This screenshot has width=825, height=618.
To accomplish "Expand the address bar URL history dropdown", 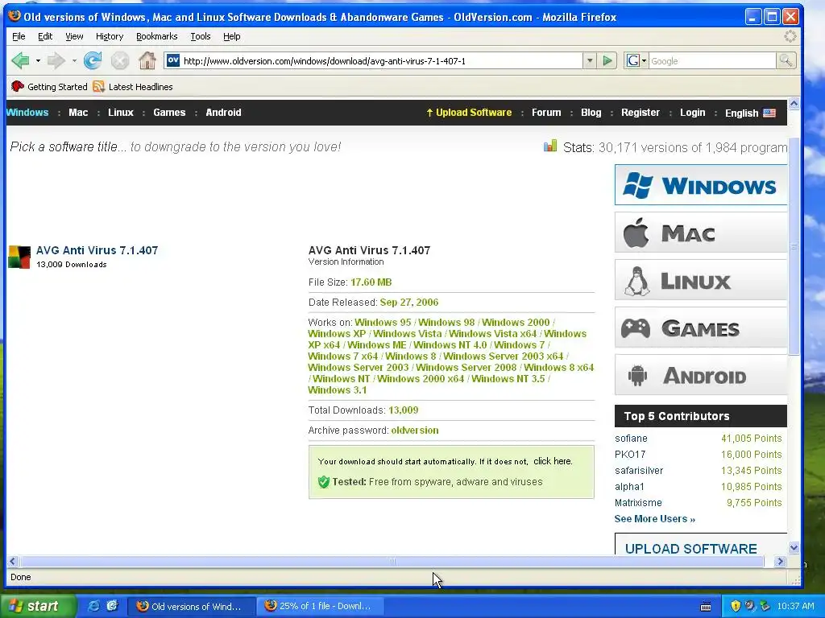I will pos(590,61).
